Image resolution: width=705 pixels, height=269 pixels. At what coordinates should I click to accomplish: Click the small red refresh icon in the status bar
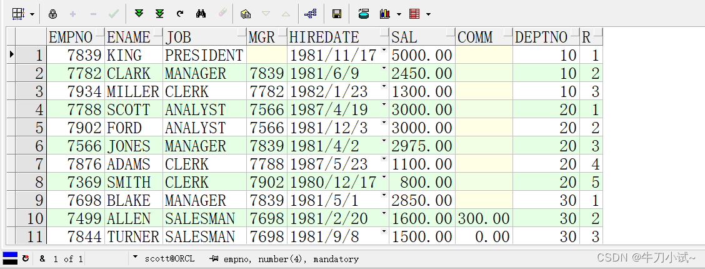tap(26, 258)
